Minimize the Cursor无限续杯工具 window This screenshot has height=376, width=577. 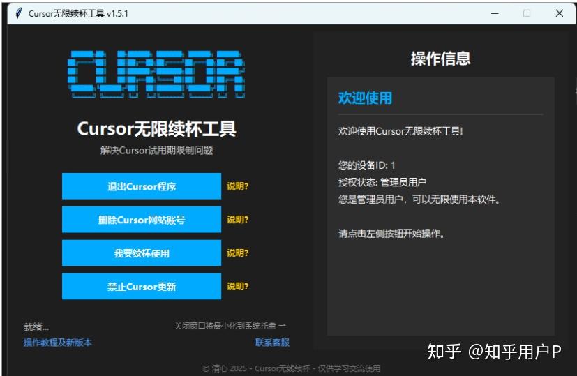(x=495, y=13)
